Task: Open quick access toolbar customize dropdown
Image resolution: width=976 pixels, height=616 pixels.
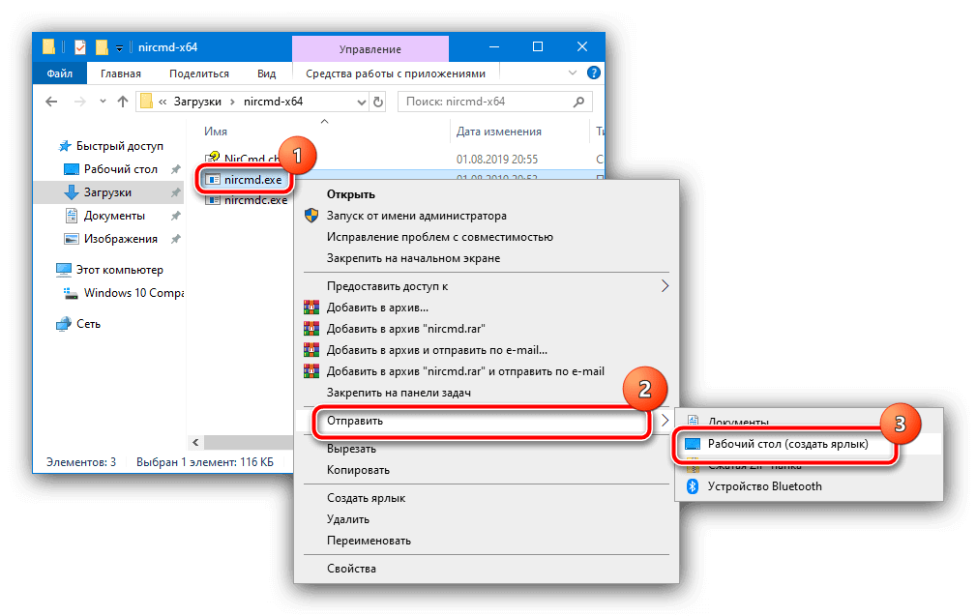Action: 119,48
